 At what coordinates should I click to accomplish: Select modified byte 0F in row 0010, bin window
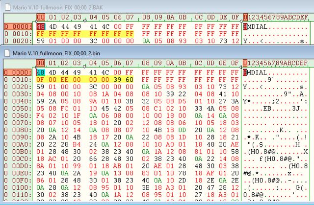point(40,80)
